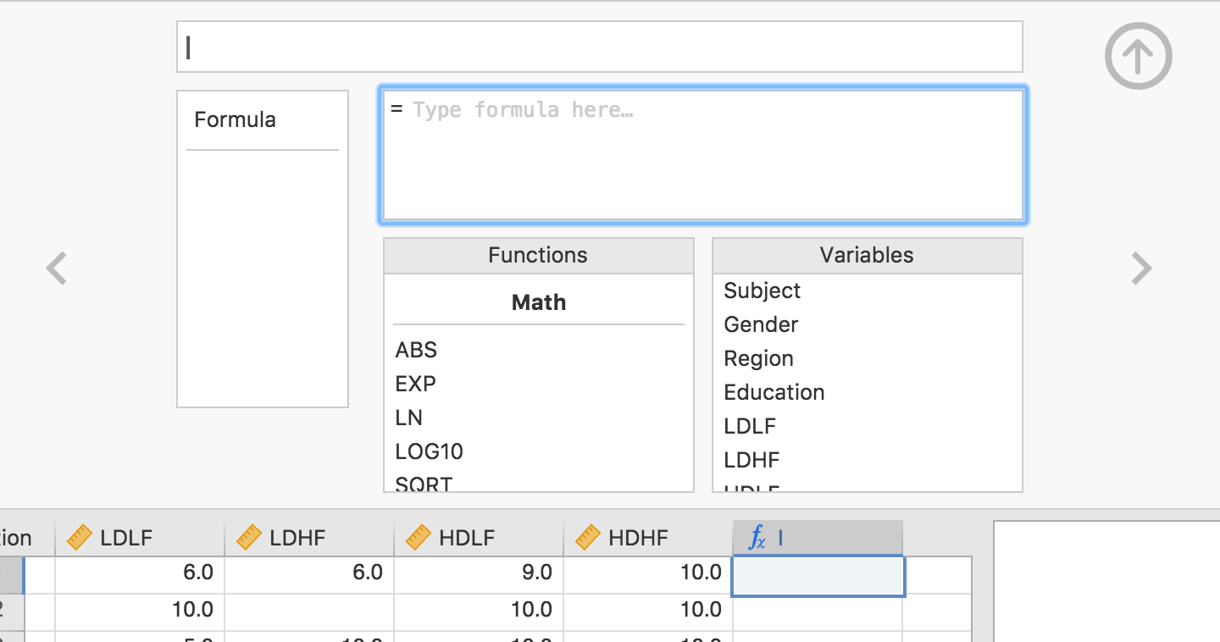Click the up-arrow collapse icon
This screenshot has width=1220, height=642.
click(1138, 56)
